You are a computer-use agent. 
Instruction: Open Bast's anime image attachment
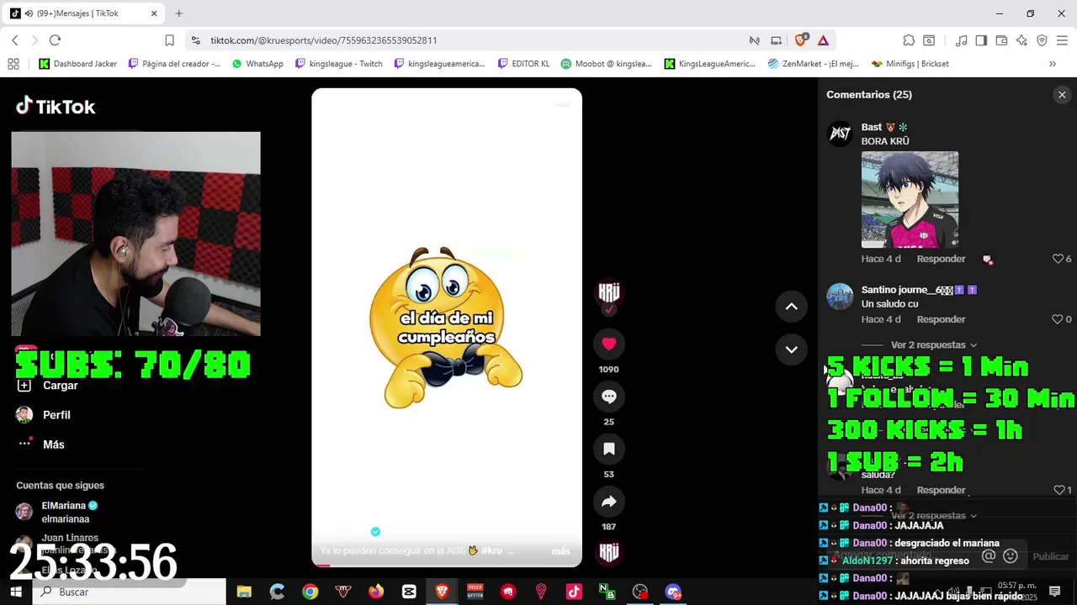(x=910, y=200)
